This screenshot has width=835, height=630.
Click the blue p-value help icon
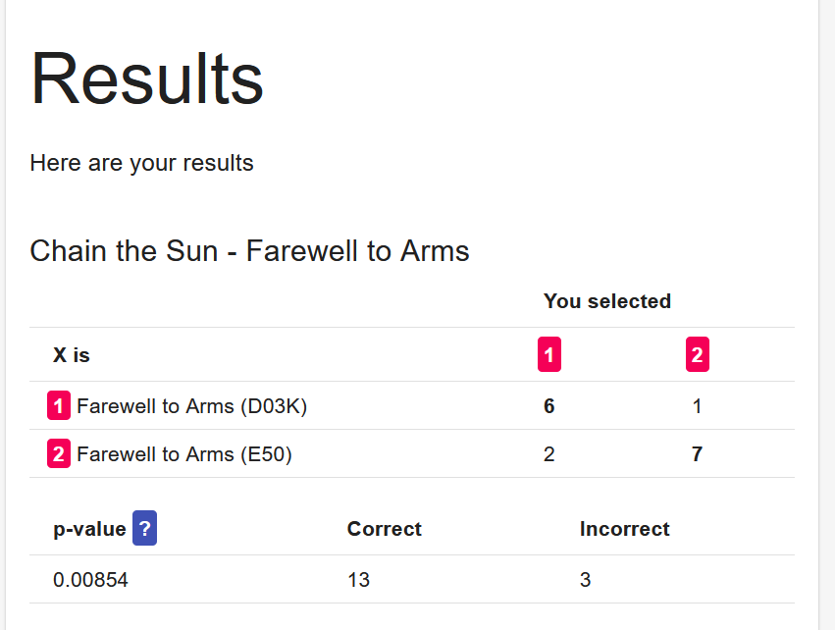point(144,529)
